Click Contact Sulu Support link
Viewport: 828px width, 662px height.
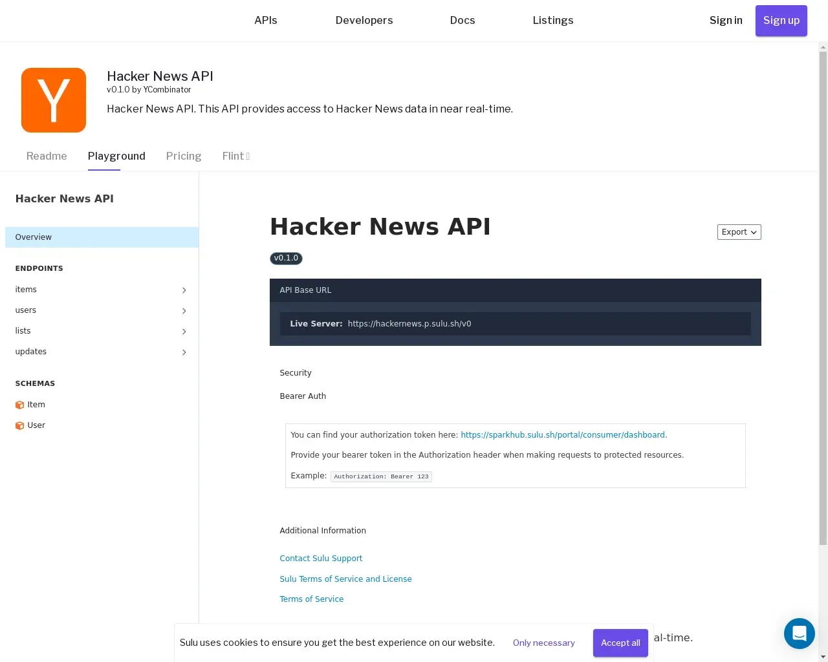(x=321, y=559)
